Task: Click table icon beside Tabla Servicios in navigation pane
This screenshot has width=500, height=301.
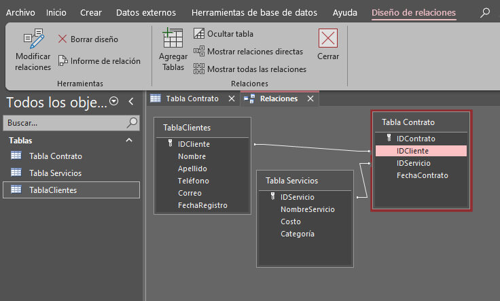Action: tap(16, 173)
